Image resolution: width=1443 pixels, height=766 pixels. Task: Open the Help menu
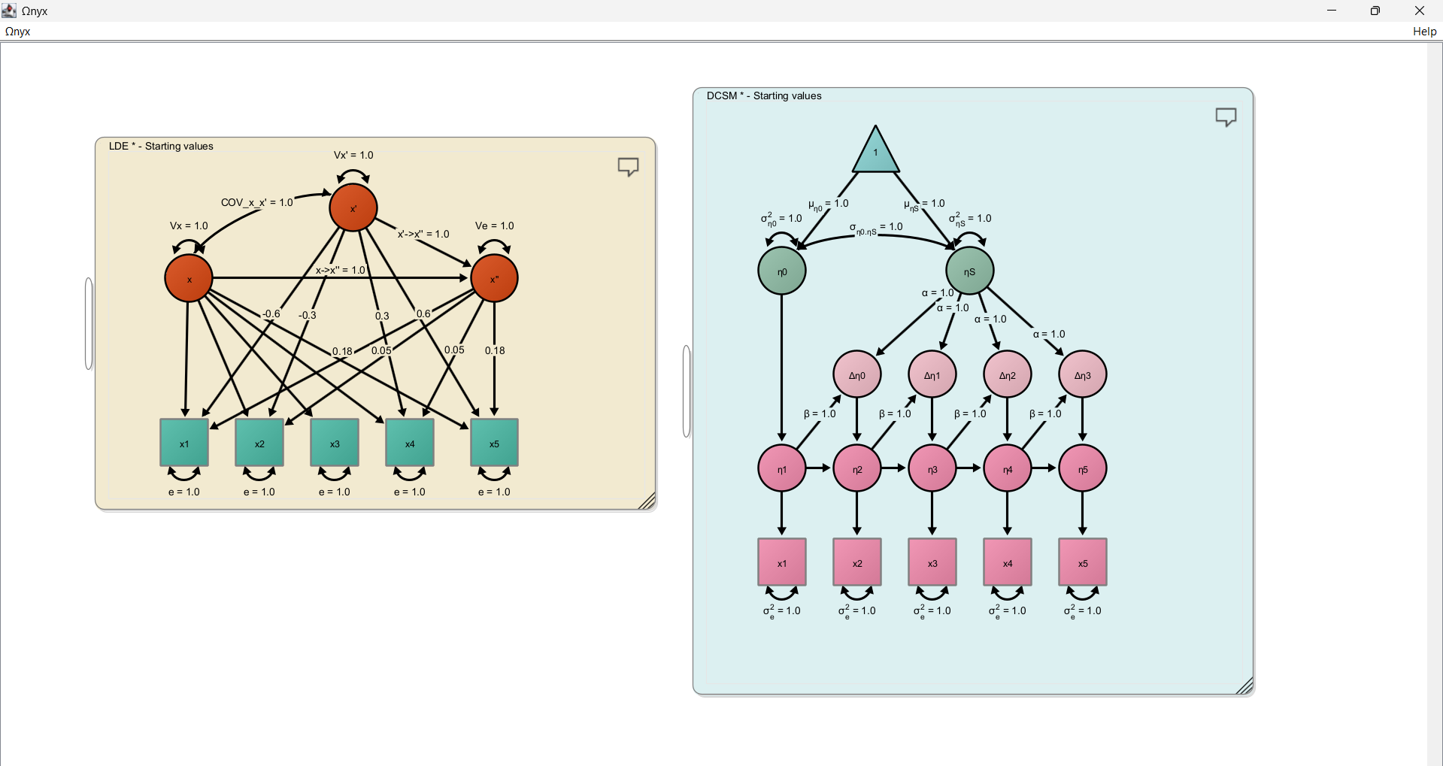click(1424, 32)
